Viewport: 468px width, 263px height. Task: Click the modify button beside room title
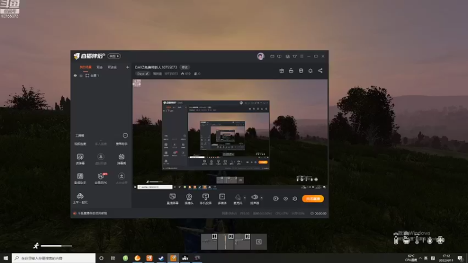[185, 67]
